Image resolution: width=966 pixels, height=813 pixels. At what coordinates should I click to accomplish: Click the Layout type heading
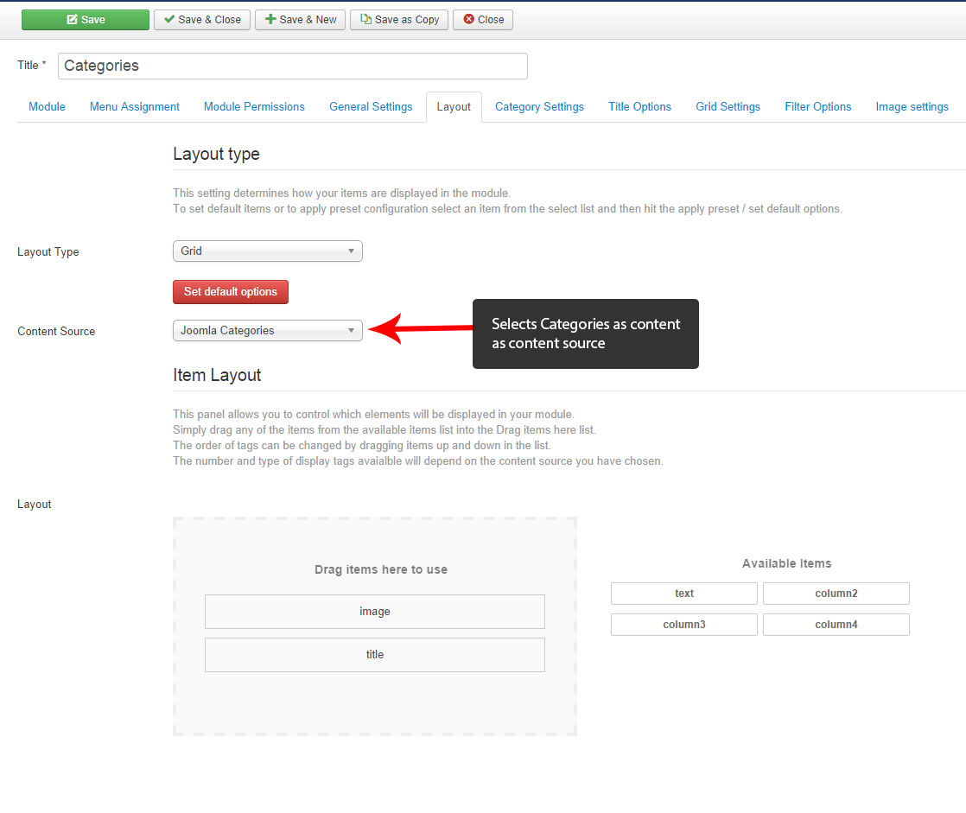click(x=216, y=154)
